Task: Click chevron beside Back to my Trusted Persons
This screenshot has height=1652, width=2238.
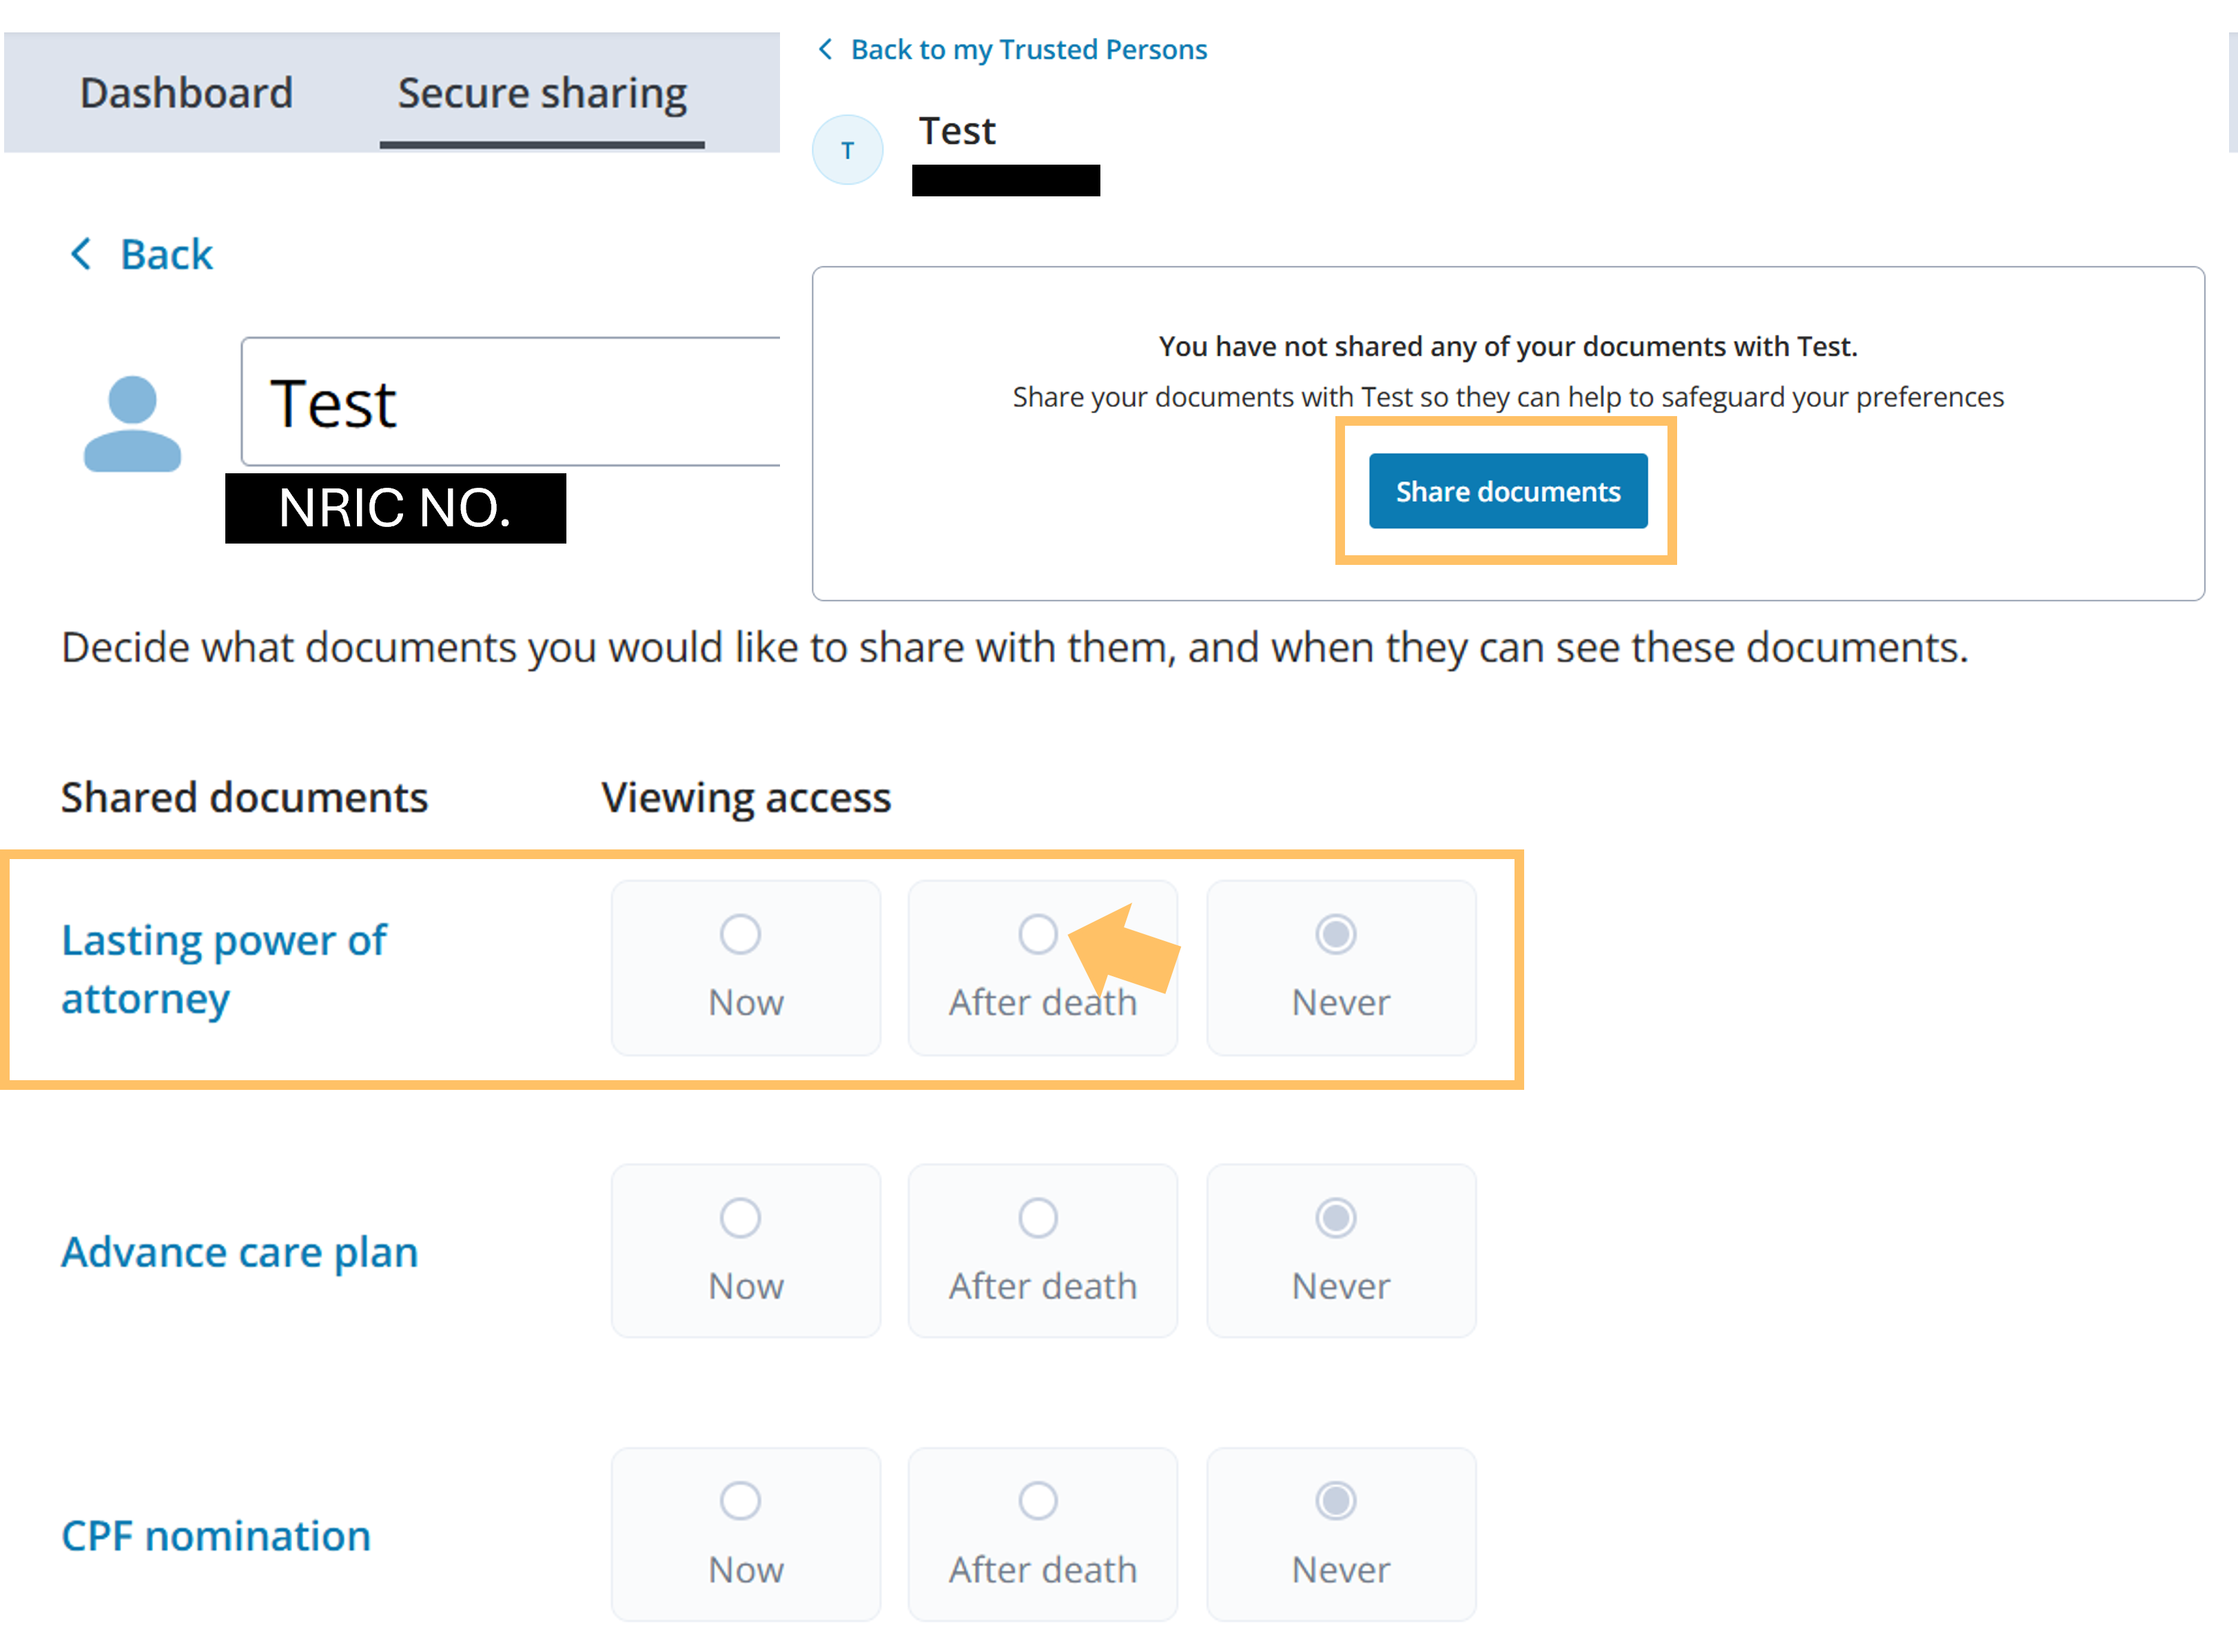Action: [825, 49]
